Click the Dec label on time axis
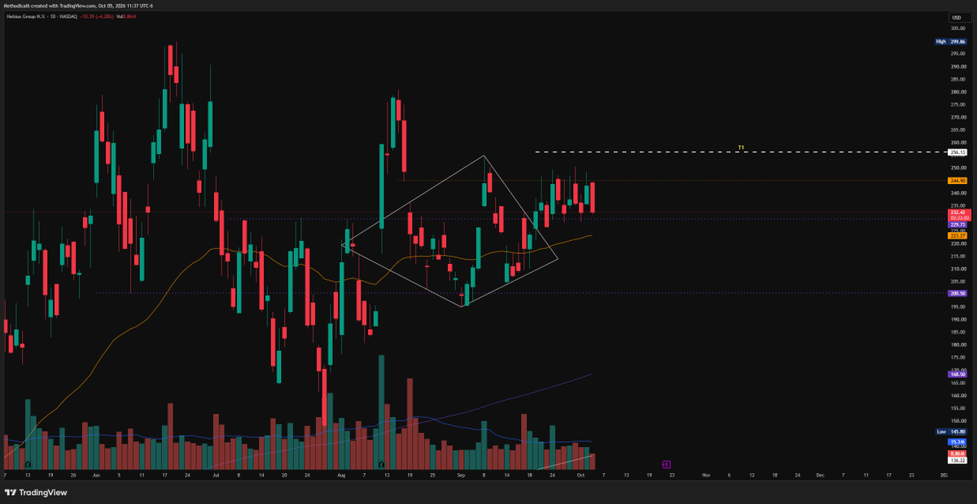The image size is (977, 504). [820, 473]
